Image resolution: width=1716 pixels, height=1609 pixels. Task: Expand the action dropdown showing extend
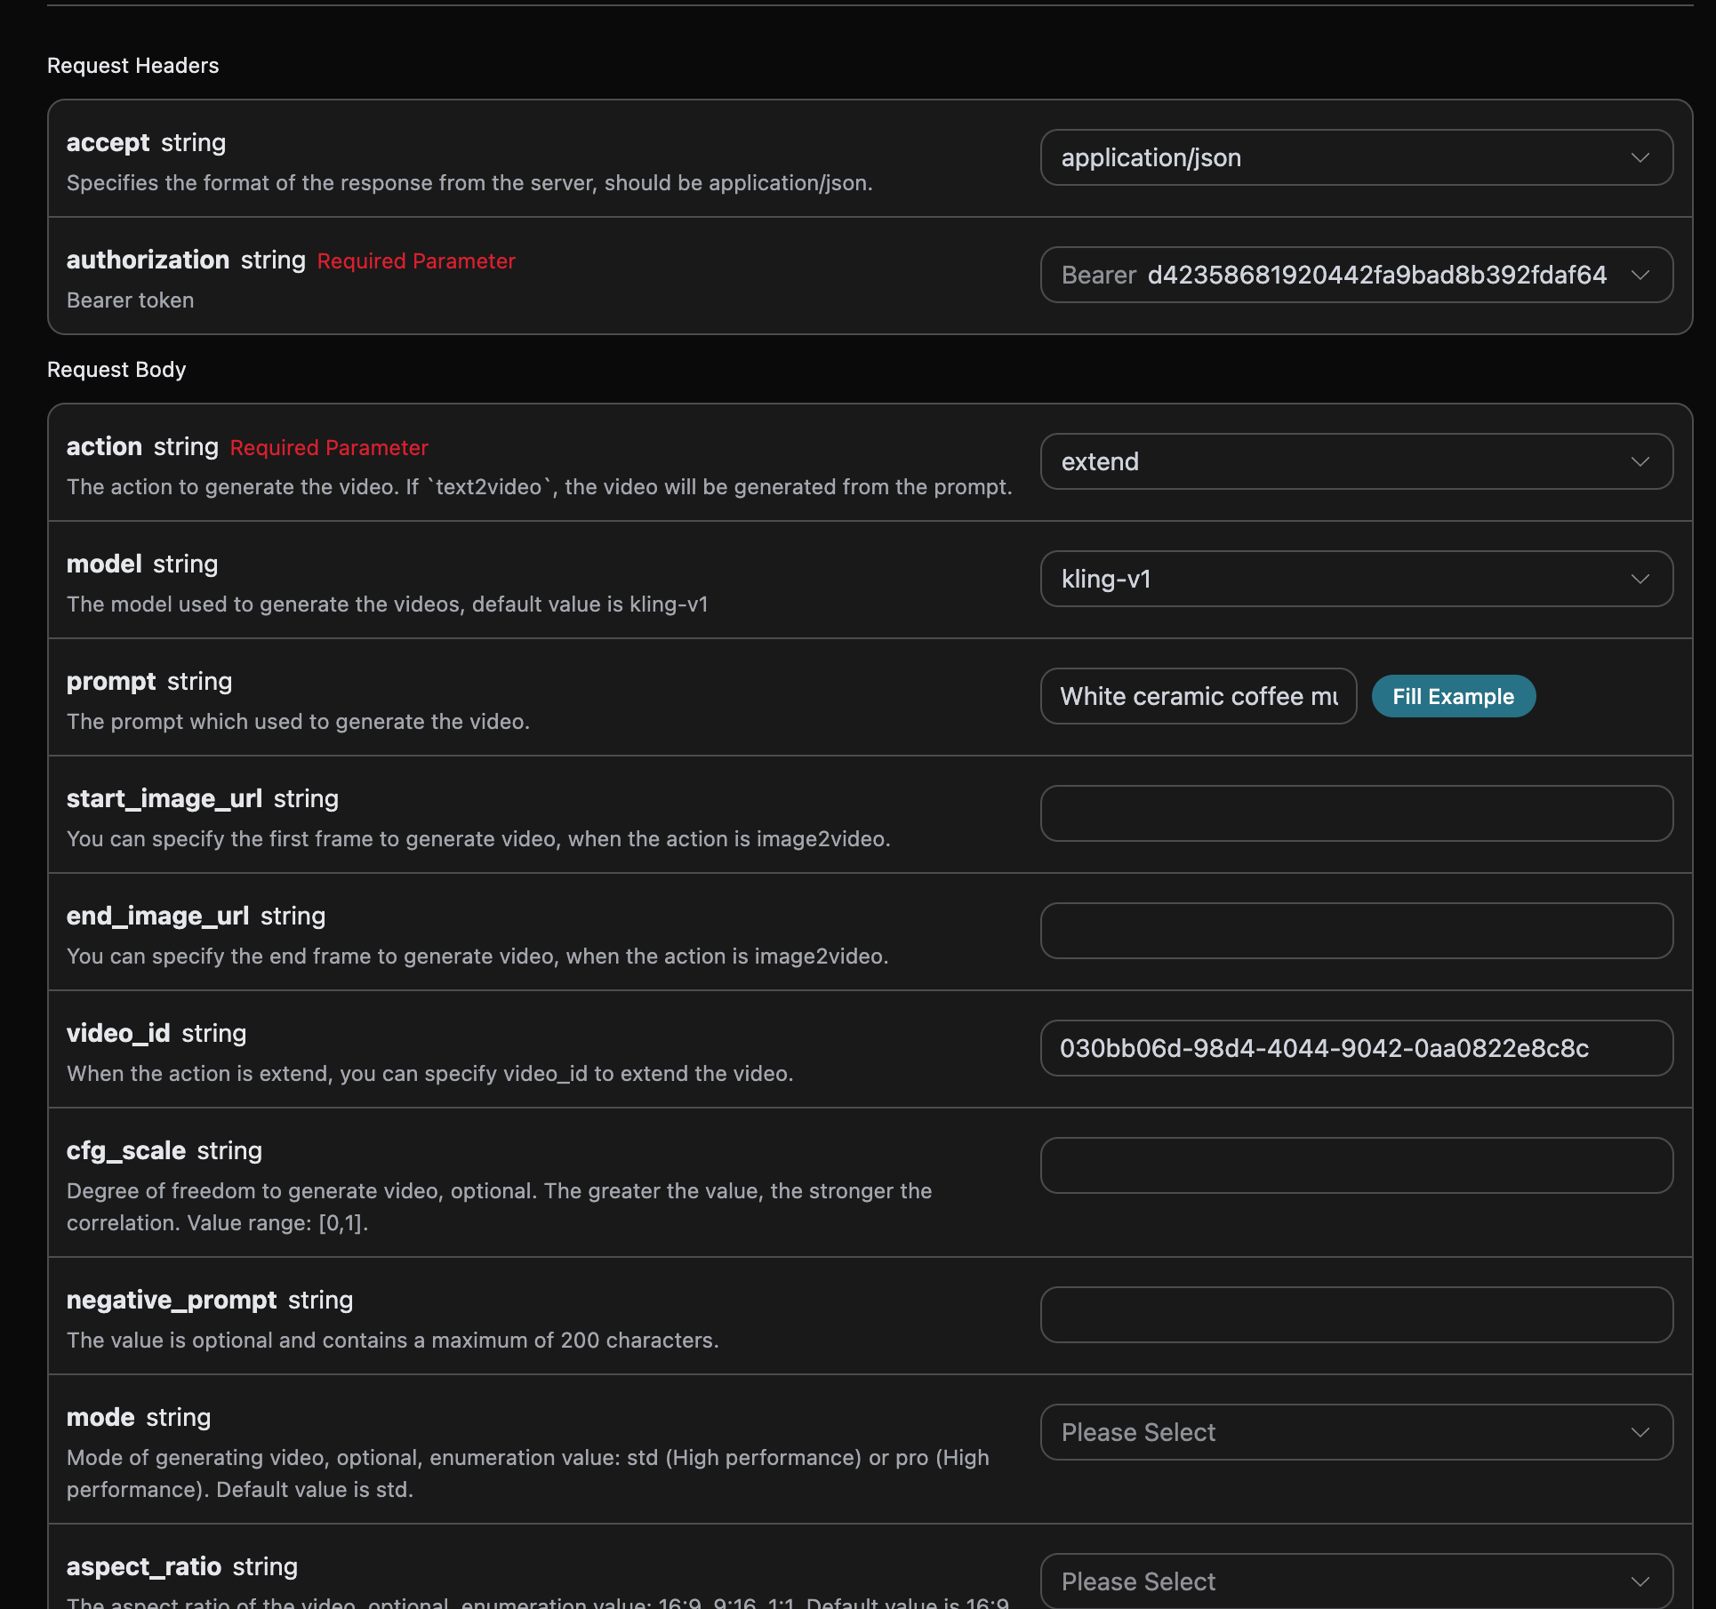(x=1355, y=461)
